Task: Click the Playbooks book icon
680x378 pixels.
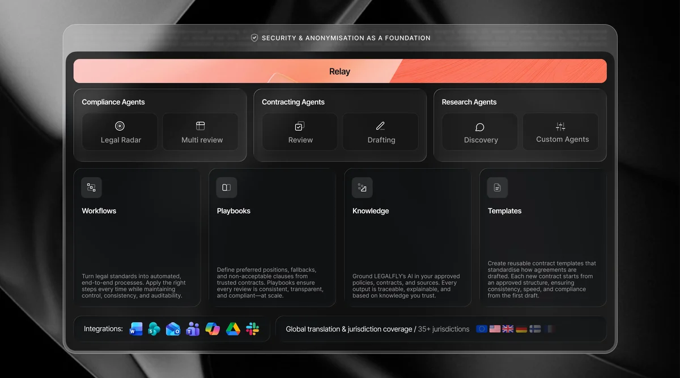Action: coord(226,187)
